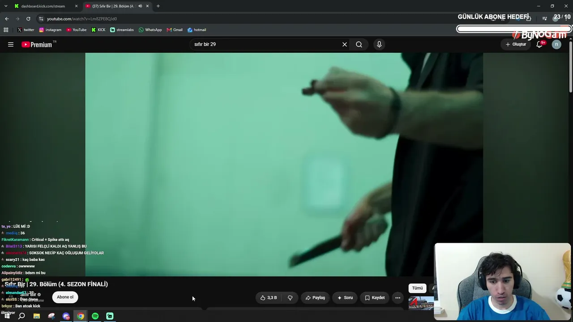Go back with the browser back arrow
Screen dimensions: 573x322
[x=7, y=19]
